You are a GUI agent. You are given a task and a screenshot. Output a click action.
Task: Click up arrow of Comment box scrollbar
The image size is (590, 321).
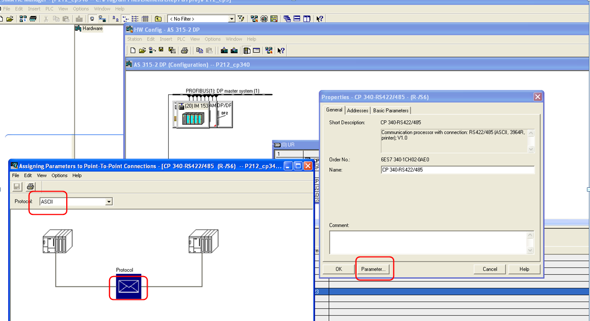[x=530, y=235]
